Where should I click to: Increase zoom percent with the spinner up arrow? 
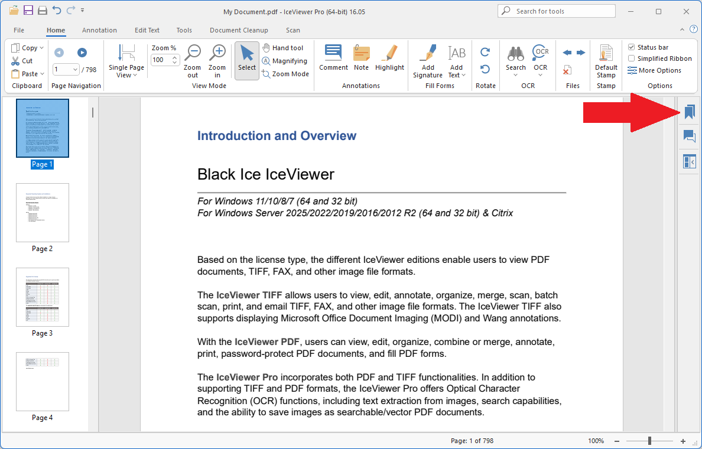(x=175, y=57)
